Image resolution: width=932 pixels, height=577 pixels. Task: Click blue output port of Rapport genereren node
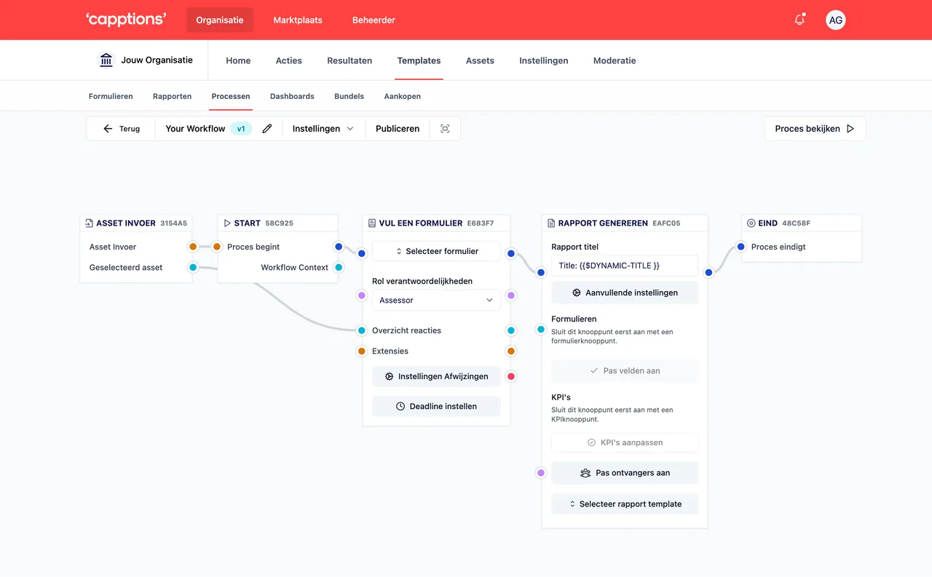click(x=708, y=272)
